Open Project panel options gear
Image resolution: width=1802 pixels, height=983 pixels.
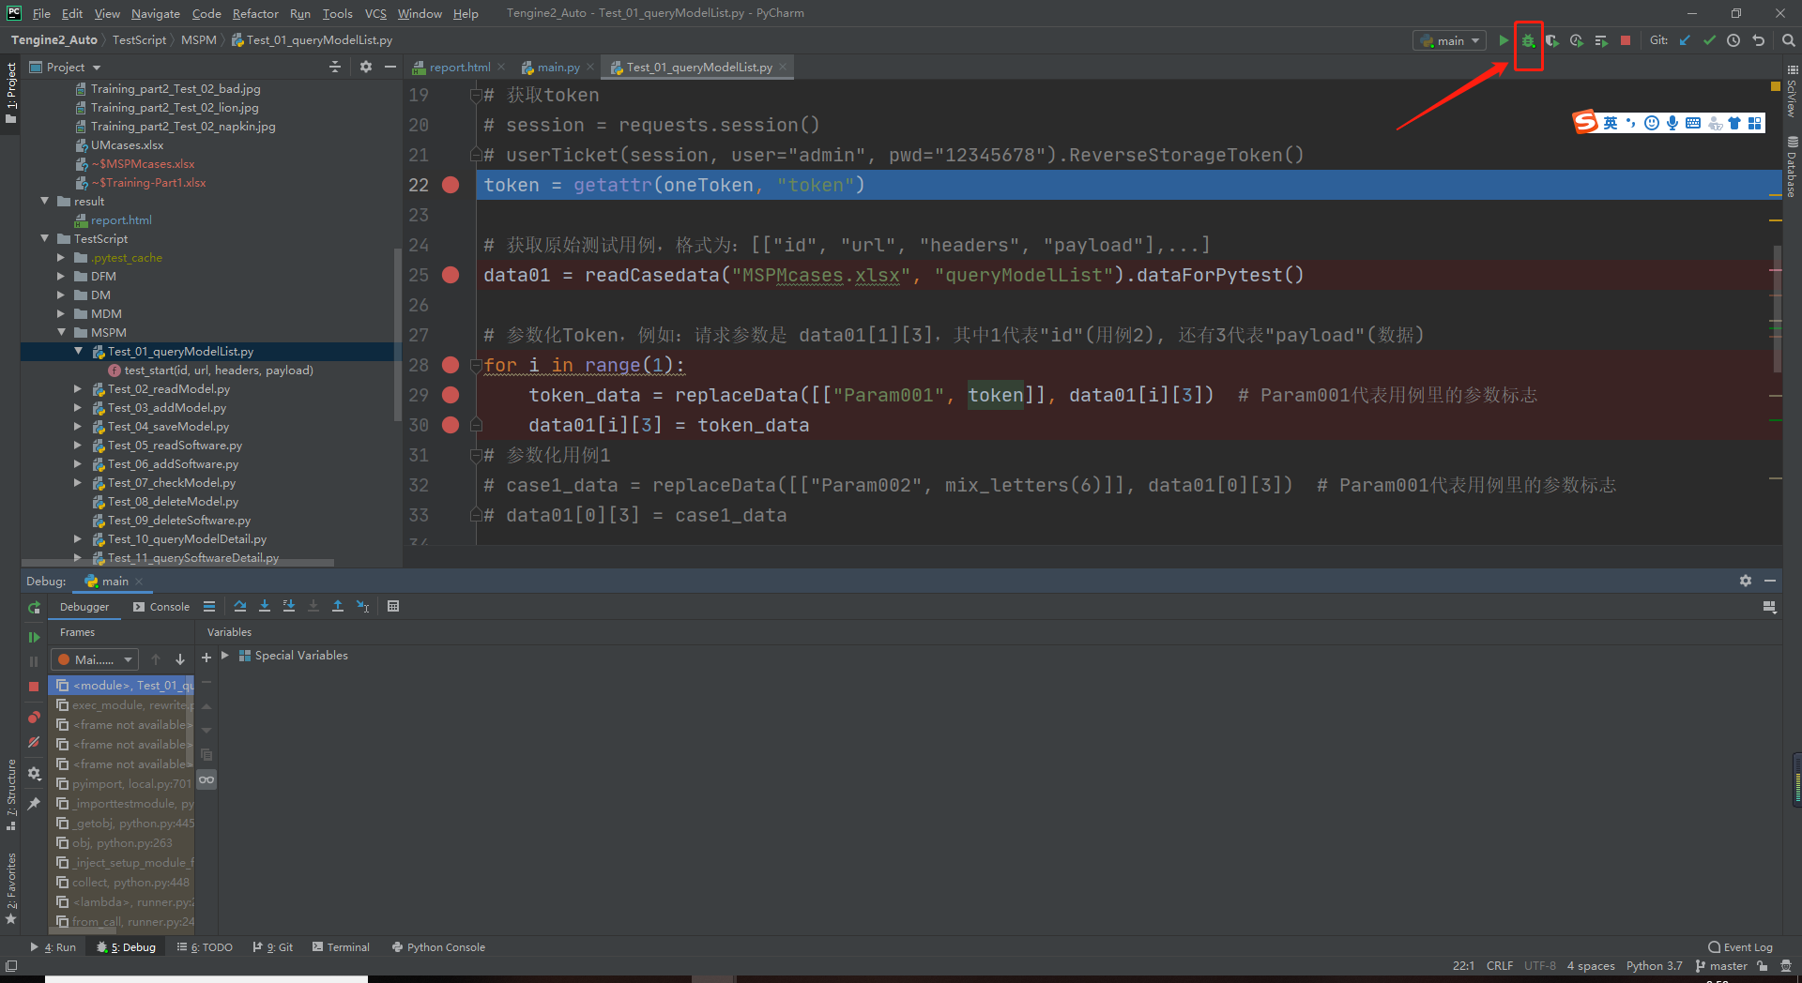(x=366, y=67)
